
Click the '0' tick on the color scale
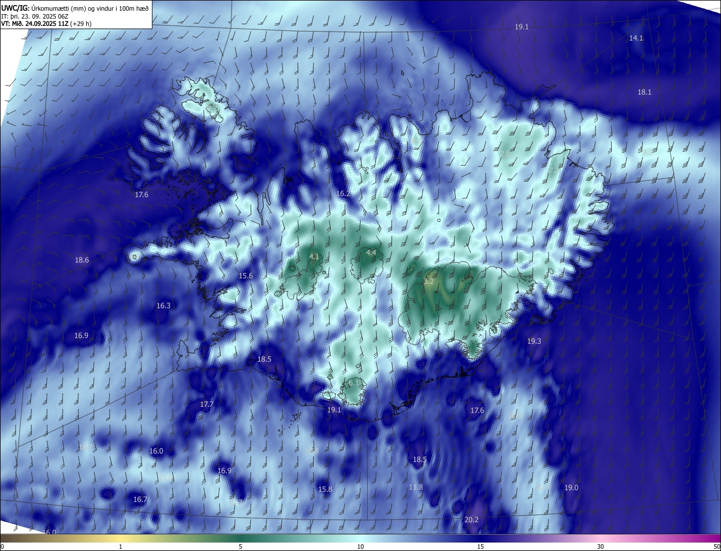point(2,546)
